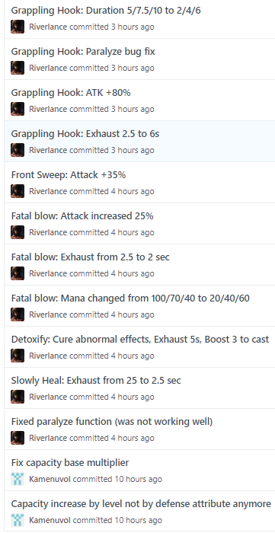Click Riverlance avatar under Grappling Hook ATK +80%

point(18,109)
